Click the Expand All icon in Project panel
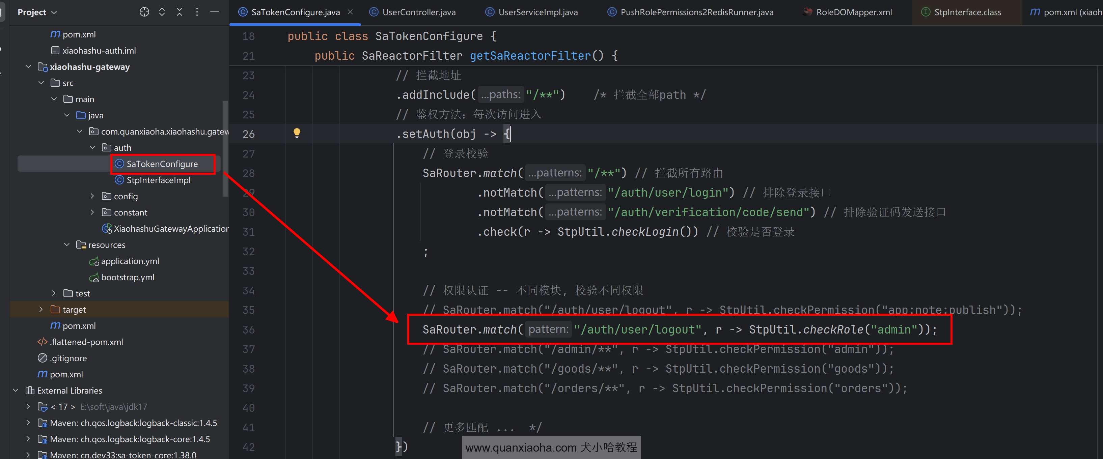This screenshot has width=1103, height=459. coord(162,12)
